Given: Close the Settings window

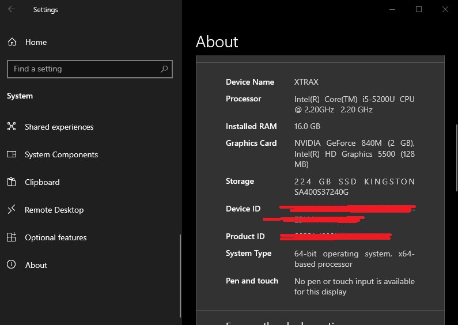Looking at the screenshot, I should point(445,10).
